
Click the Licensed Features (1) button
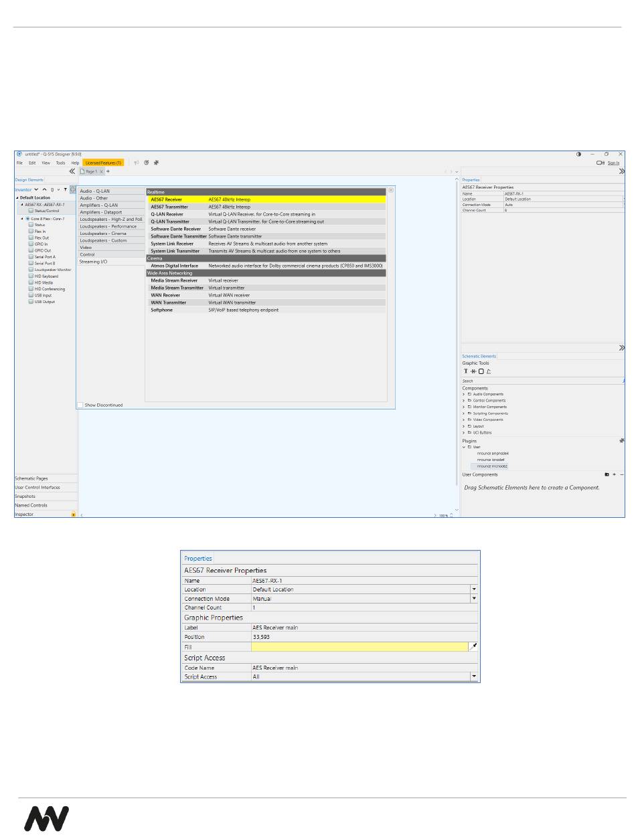coord(103,163)
